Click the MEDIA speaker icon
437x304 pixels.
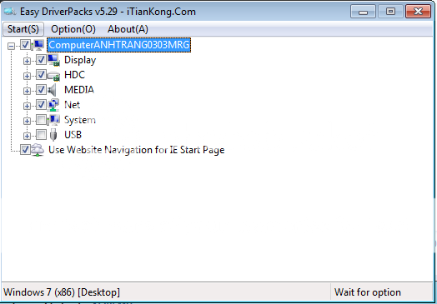tap(52, 90)
